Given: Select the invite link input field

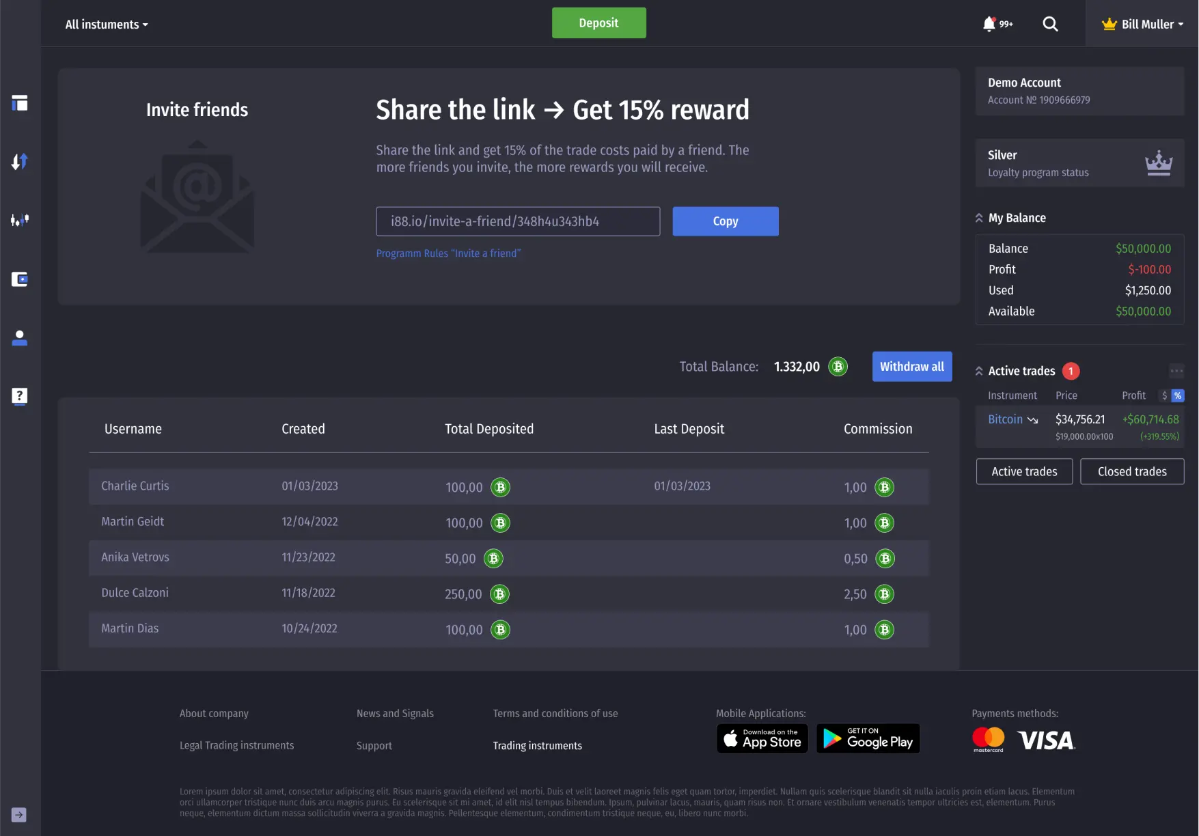Looking at the screenshot, I should pos(517,221).
